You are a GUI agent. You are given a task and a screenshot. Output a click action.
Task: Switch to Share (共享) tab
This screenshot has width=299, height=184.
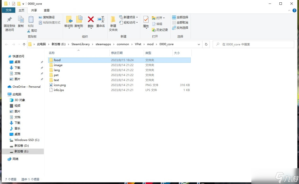pyautogui.click(x=34, y=10)
